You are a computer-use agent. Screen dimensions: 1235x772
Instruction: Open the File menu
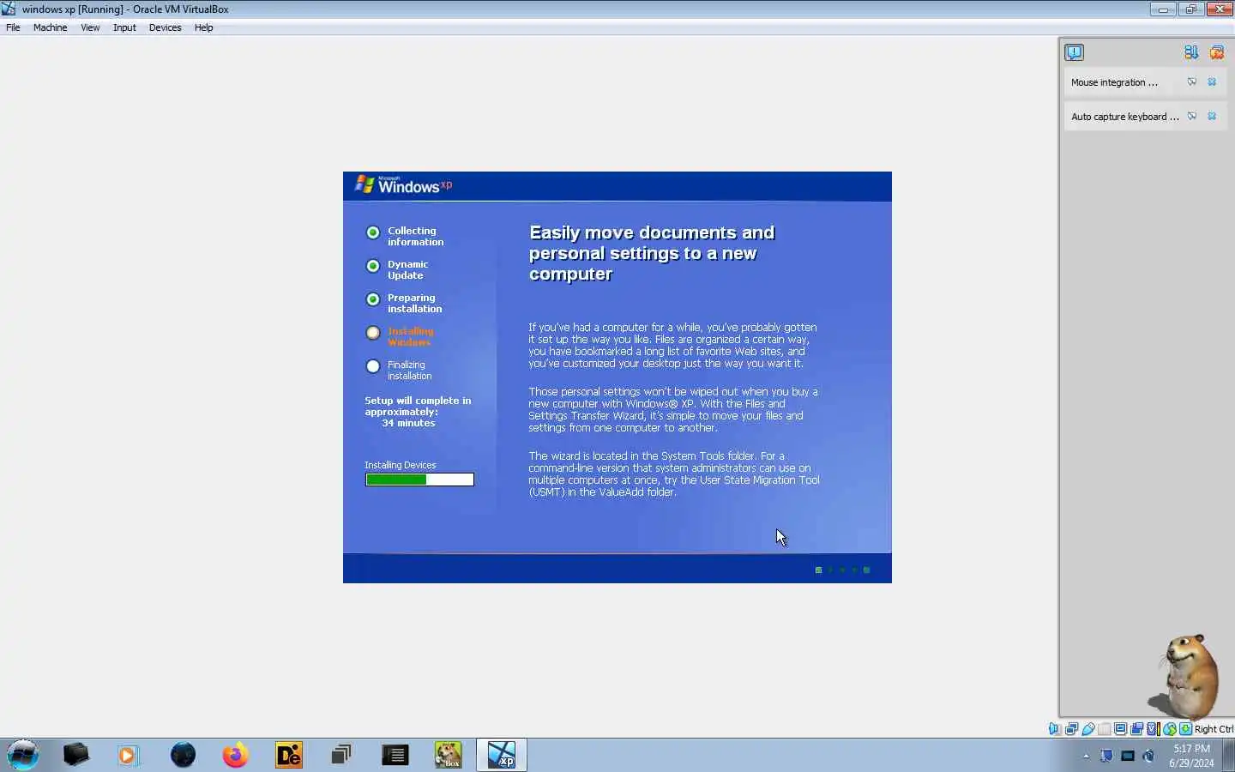pyautogui.click(x=13, y=27)
